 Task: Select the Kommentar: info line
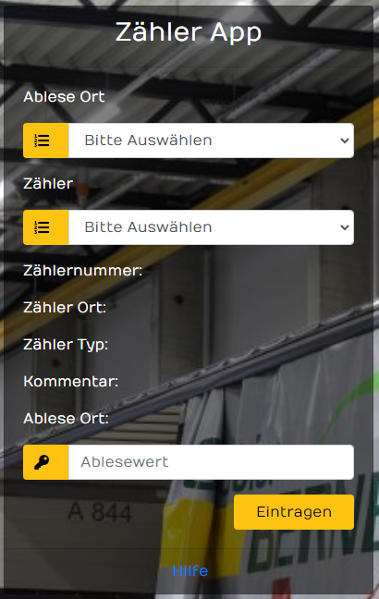coord(70,382)
